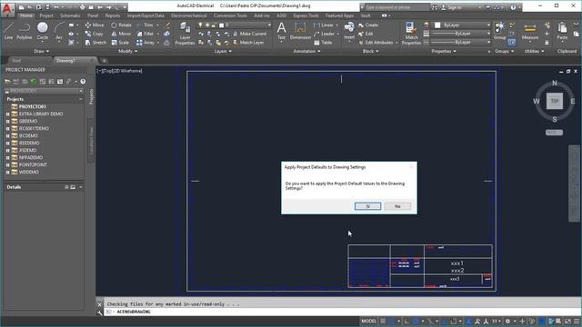Screen dimensions: 582x327
Task: Click the Group tool
Action: click(x=499, y=31)
